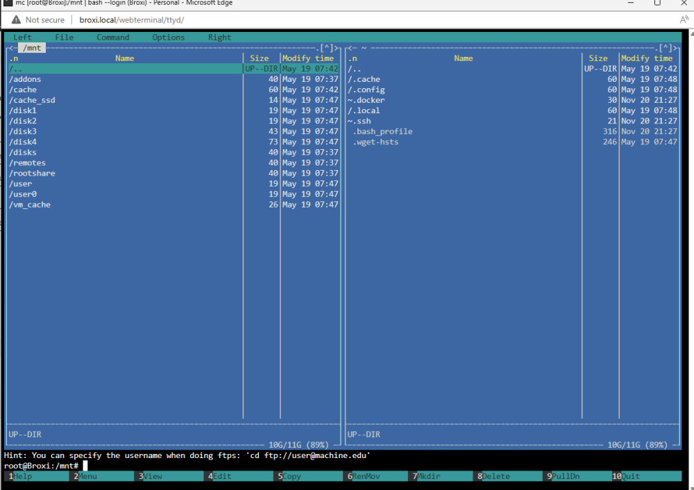Click the 7 Mkdir function key
694x490 pixels.
[442, 476]
